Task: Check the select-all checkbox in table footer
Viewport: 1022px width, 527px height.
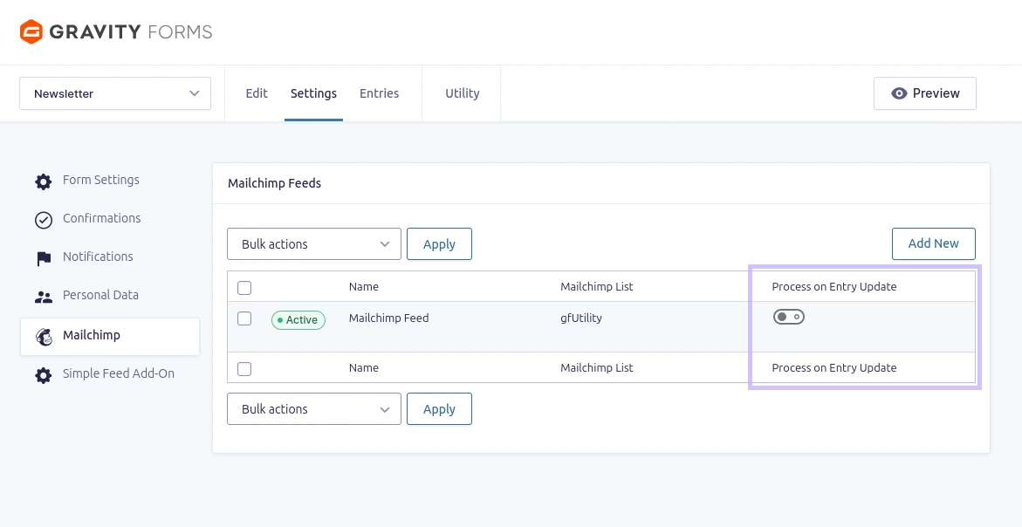Action: click(x=244, y=369)
